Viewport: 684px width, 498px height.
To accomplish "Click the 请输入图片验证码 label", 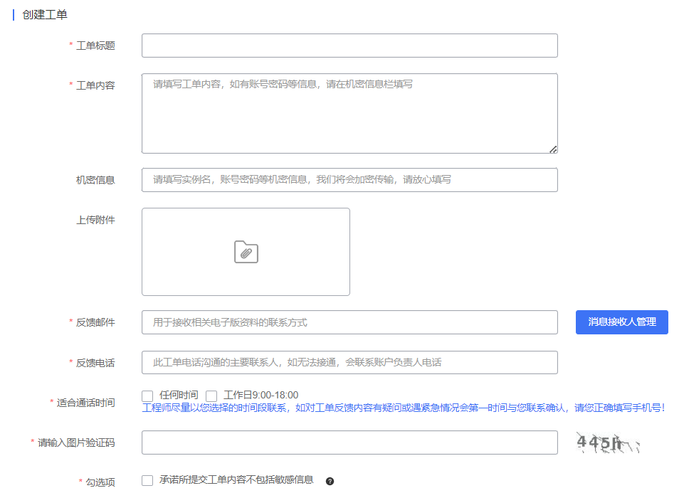I will point(76,443).
